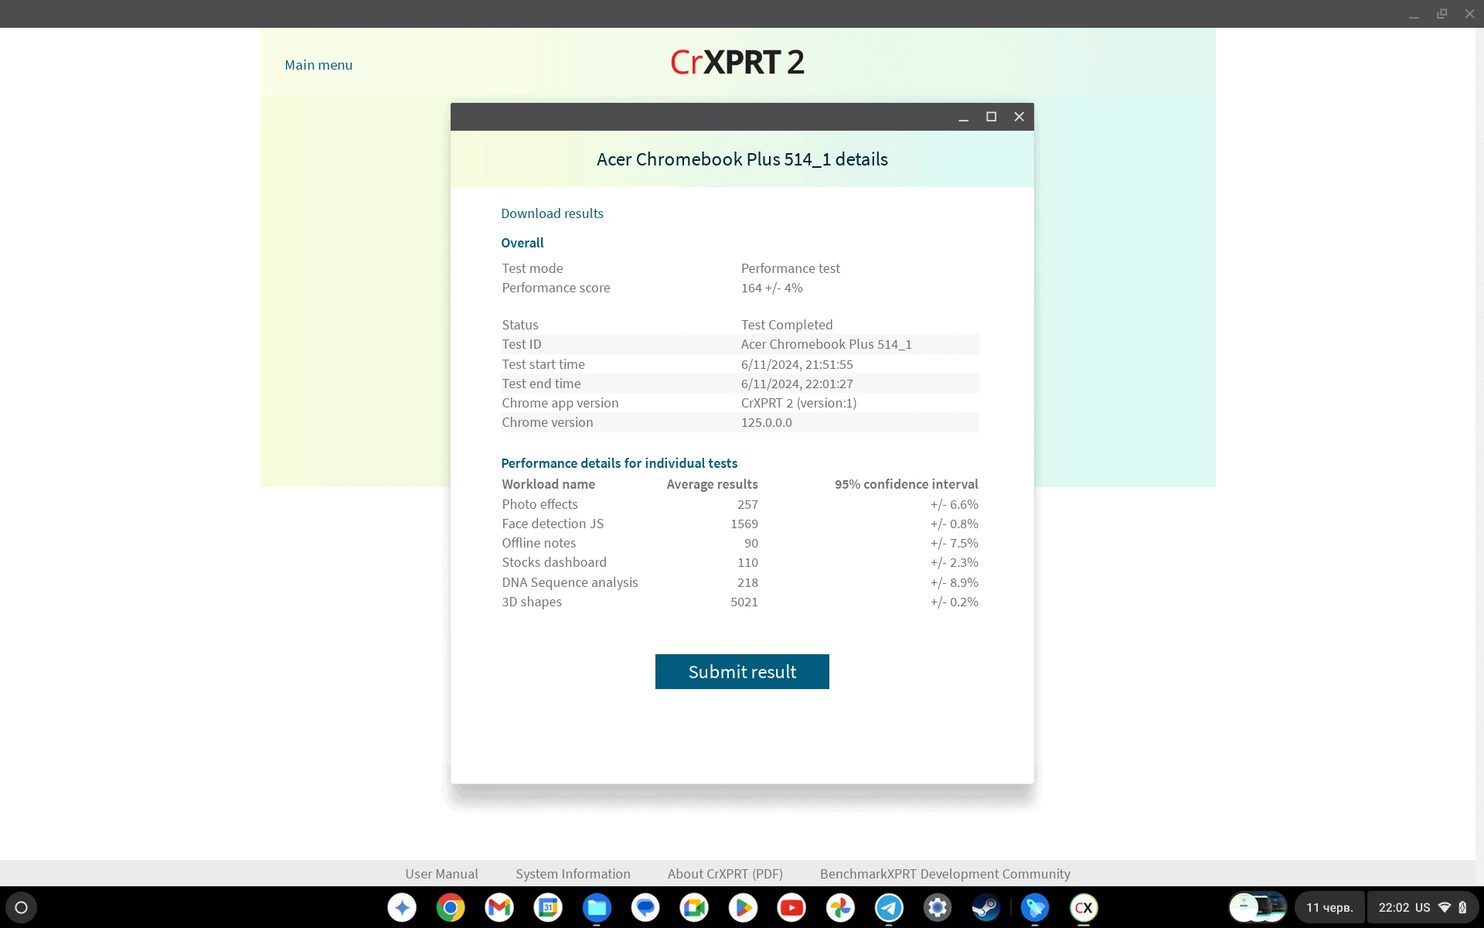Image resolution: width=1484 pixels, height=928 pixels.
Task: Open Gmail from the shelf
Action: pyautogui.click(x=499, y=907)
